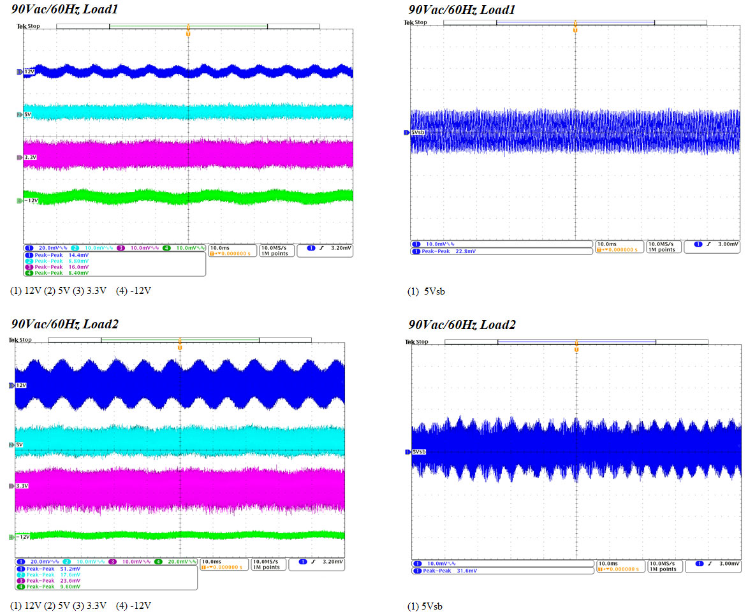
Task: Click the green record-view bar atop top-left scope
Action: click(x=188, y=26)
